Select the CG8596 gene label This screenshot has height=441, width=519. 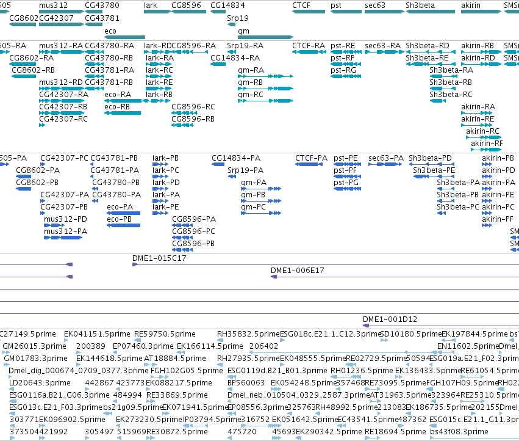click(x=187, y=5)
